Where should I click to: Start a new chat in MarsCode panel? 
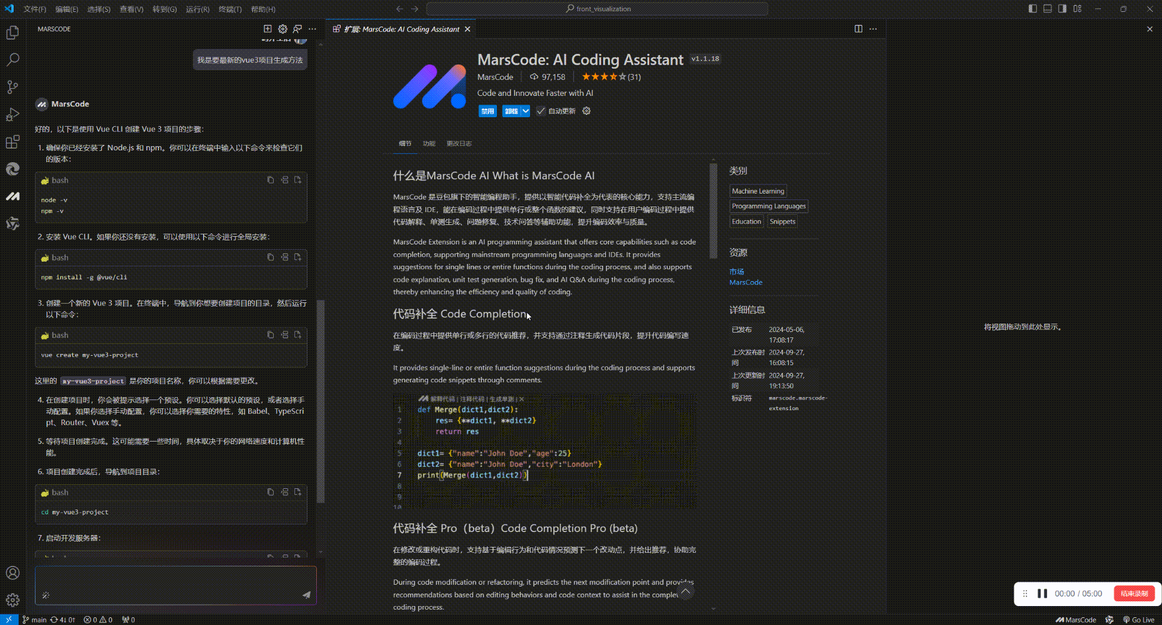[268, 29]
